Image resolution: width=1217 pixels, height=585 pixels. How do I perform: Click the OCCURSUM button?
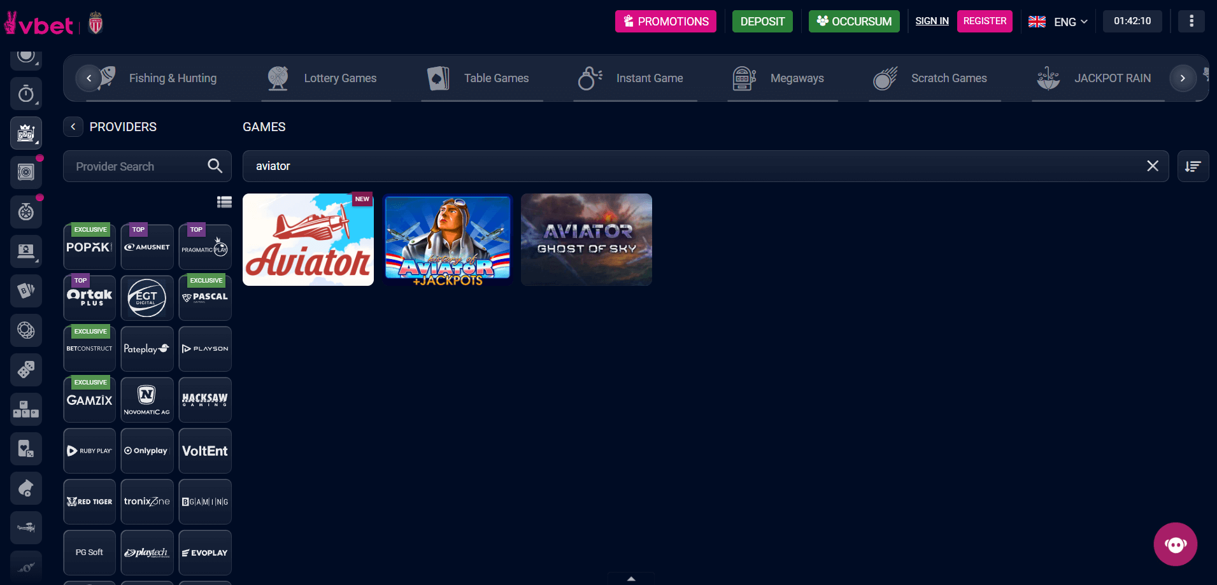[854, 21]
